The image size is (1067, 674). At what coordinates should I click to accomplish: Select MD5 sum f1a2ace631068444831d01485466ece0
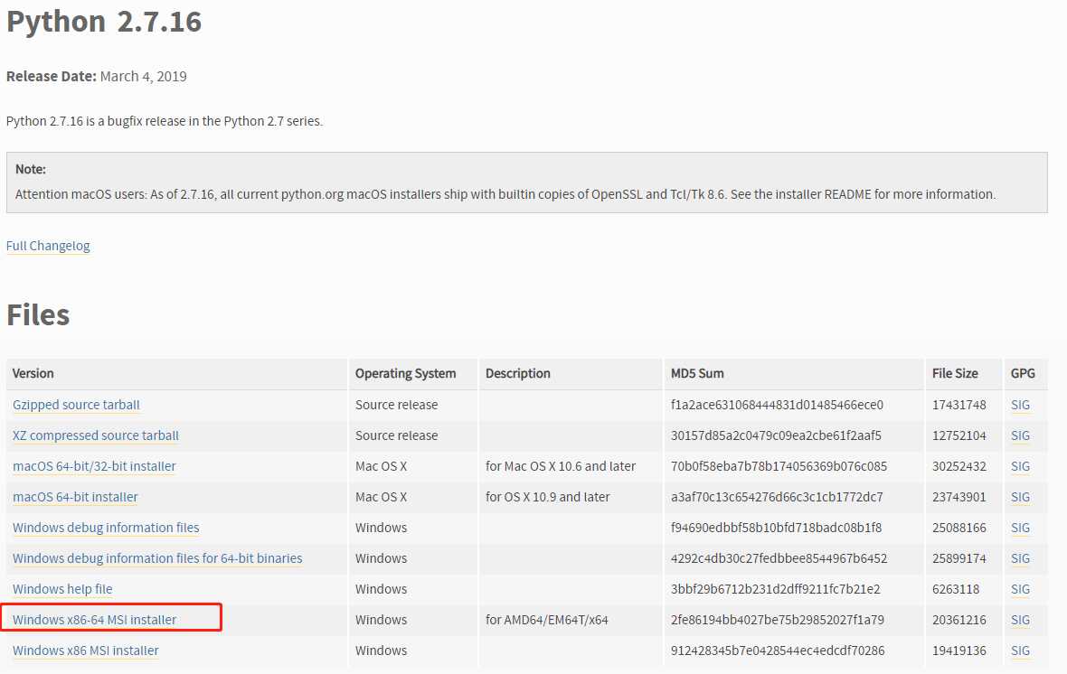coord(777,405)
